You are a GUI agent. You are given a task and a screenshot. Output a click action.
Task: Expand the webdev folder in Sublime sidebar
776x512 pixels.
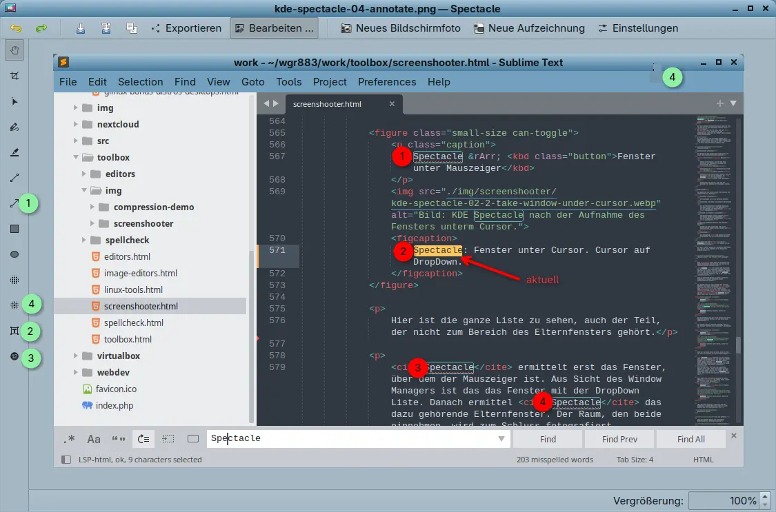click(x=76, y=372)
